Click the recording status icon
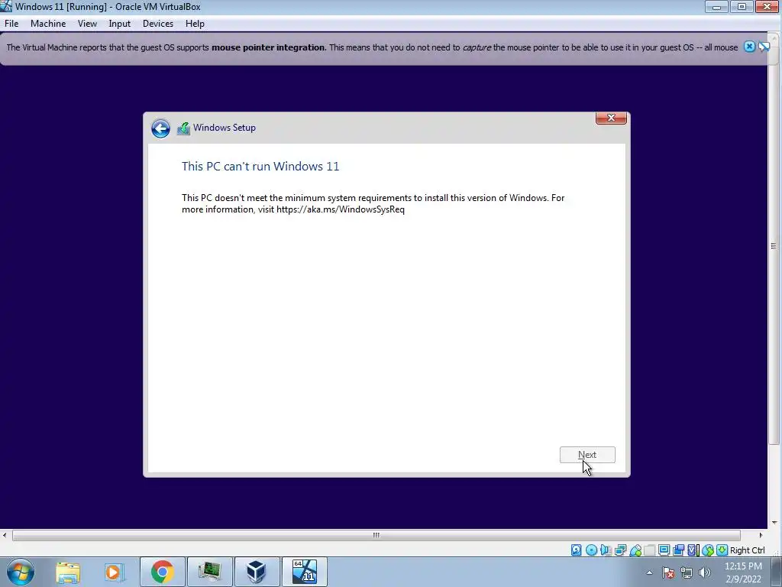 [678, 550]
